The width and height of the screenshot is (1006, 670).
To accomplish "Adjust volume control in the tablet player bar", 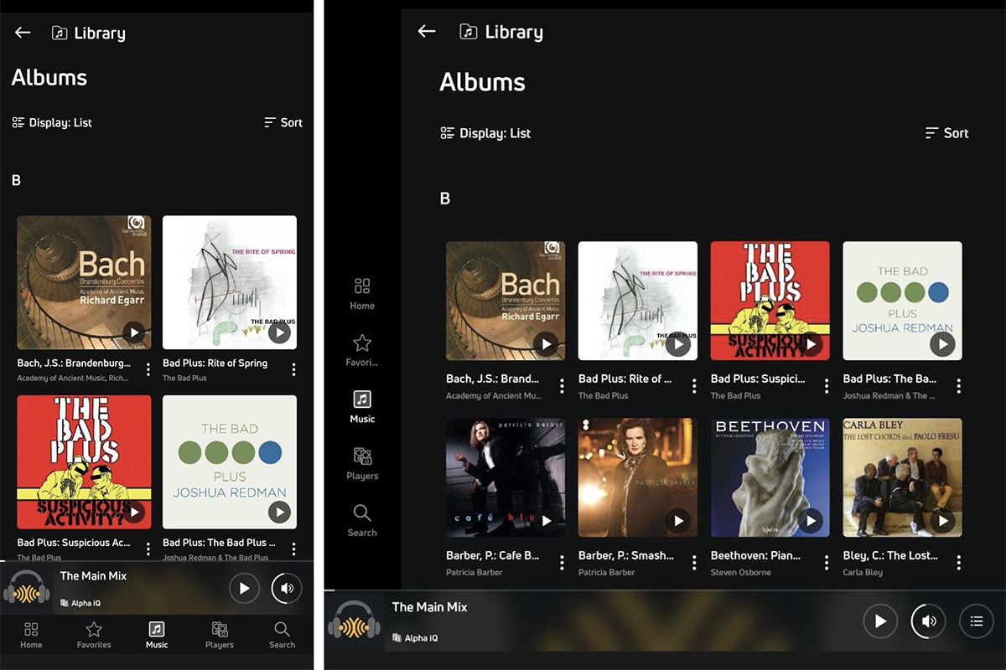I will pyautogui.click(x=928, y=621).
